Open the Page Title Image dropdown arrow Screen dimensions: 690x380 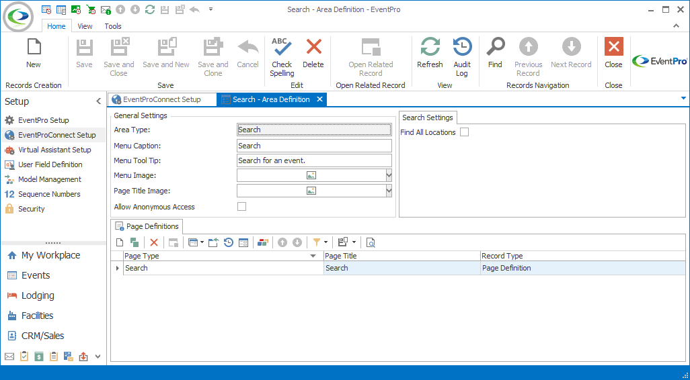[x=389, y=191]
